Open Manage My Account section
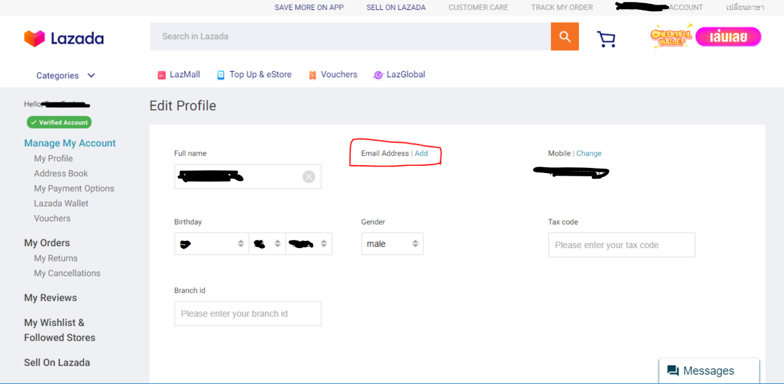The height and width of the screenshot is (384, 784). tap(70, 143)
